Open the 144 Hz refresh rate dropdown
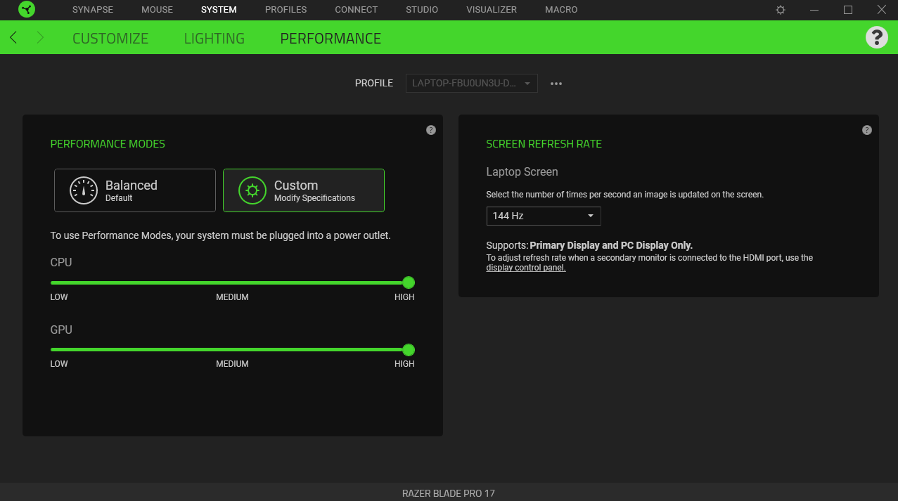Image resolution: width=898 pixels, height=501 pixels. [x=544, y=216]
